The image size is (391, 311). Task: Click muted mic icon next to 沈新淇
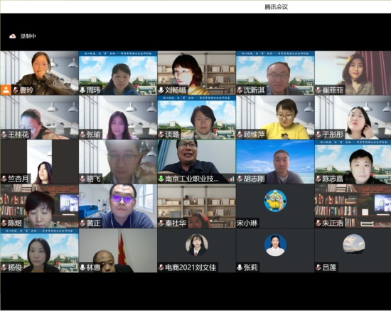click(240, 90)
